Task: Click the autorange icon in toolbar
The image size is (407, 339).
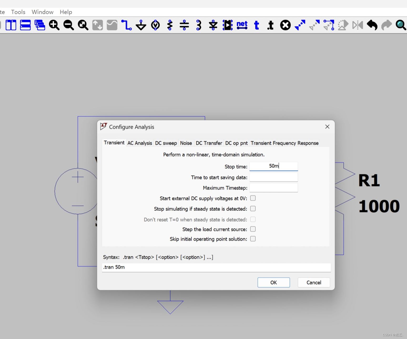Action: pos(98,25)
